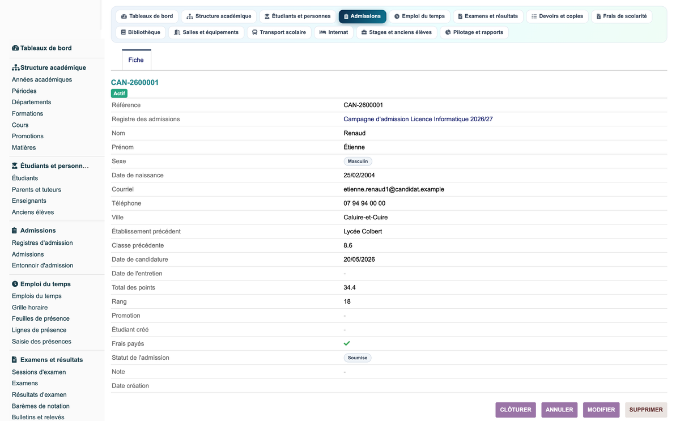
Task: Click sidebar Emploi du temps heading
Action: click(x=41, y=284)
